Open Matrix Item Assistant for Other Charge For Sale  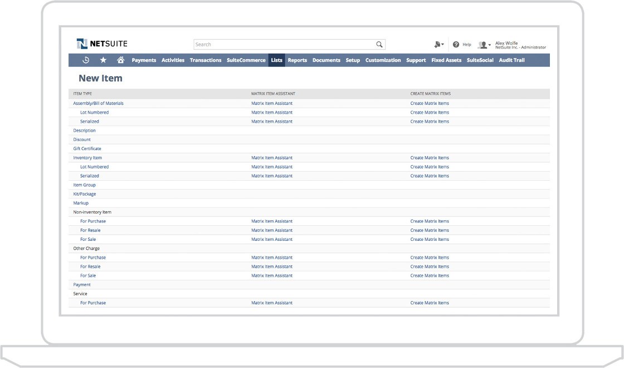[272, 275]
